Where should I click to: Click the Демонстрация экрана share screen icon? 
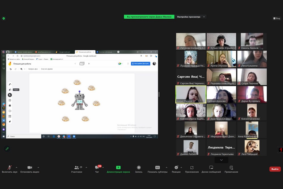coord(118,167)
